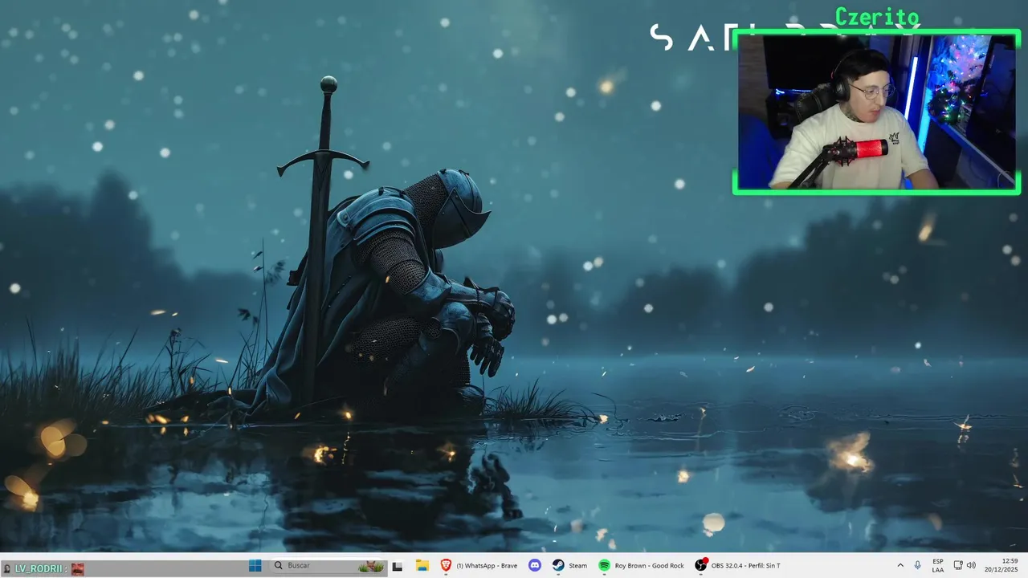1028x578 pixels.
Task: Open the Windows Start menu
Action: click(255, 565)
